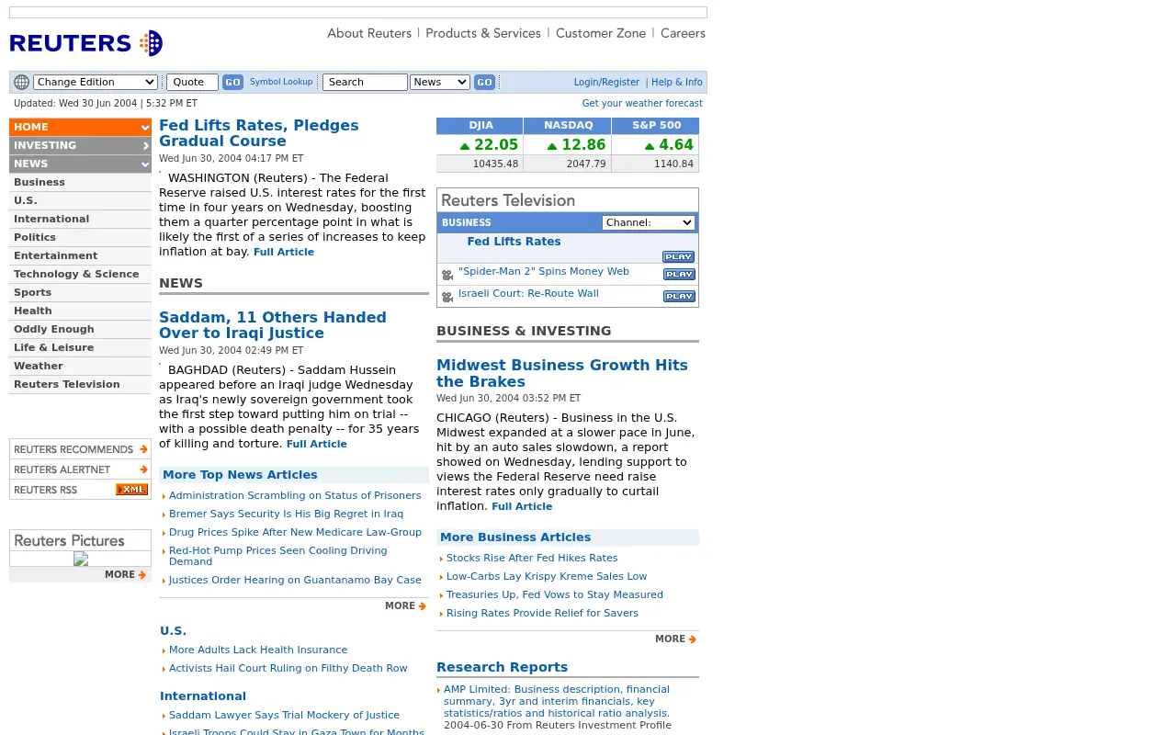Image resolution: width=1176 pixels, height=735 pixels.
Task: Open Business in the sidebar
Action: (40, 182)
